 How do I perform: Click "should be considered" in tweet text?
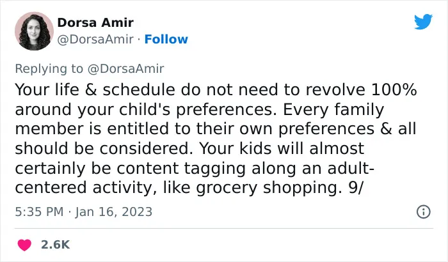tap(104, 148)
